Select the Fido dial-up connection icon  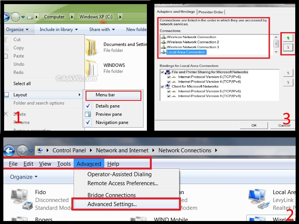(x=22, y=199)
